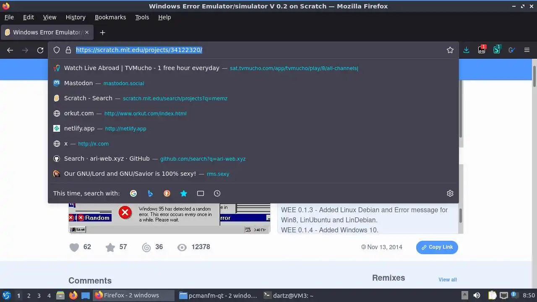The width and height of the screenshot is (537, 302).
Task: Open the tracking protection shield icon
Action: 57,50
